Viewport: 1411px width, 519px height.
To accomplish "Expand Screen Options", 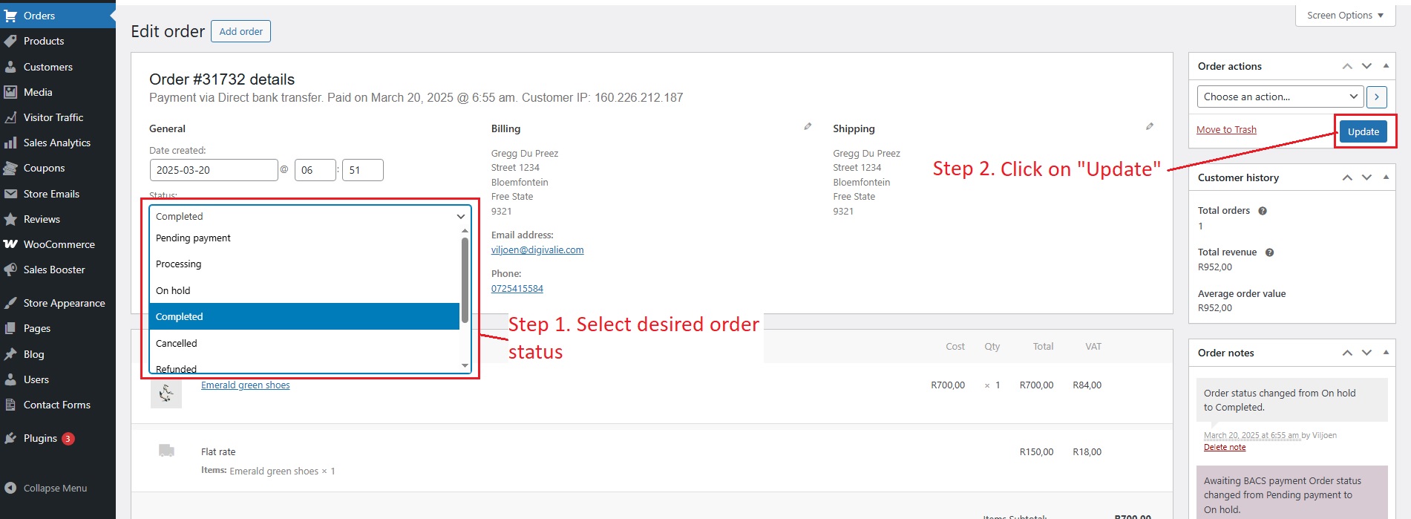I will click(1345, 16).
